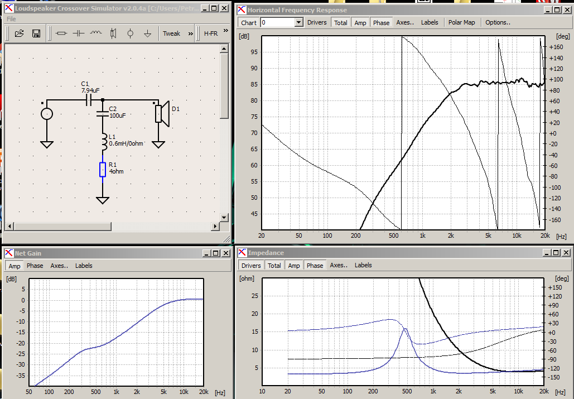Expand the overflow chevron next to Tweak
Viewport: 574px width, 399px height.
(x=190, y=33)
